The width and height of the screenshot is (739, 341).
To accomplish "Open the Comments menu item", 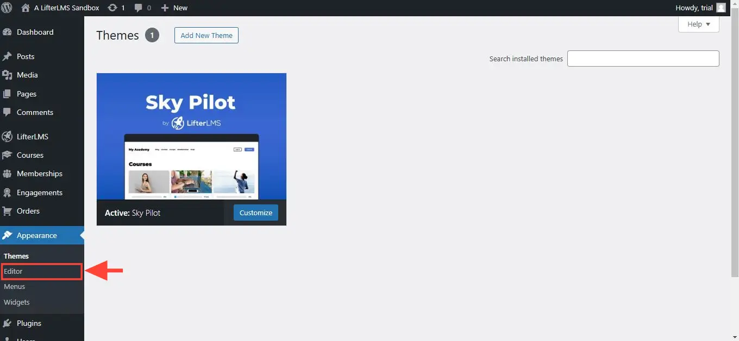I will 42,112.
